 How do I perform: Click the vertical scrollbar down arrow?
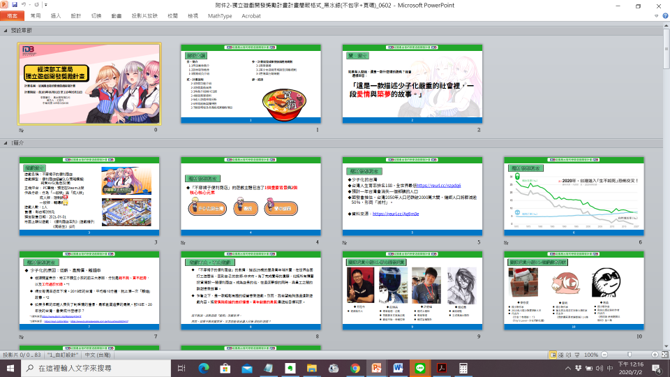pyautogui.click(x=666, y=347)
